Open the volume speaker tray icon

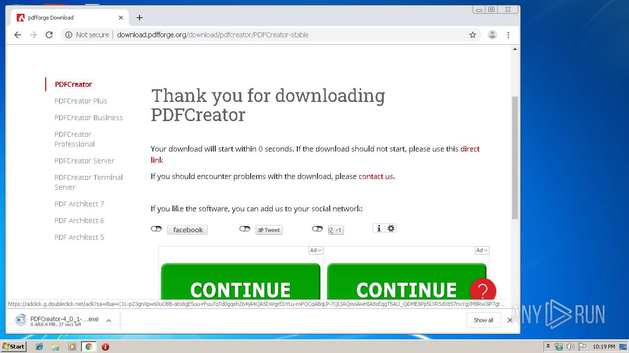[x=571, y=347]
